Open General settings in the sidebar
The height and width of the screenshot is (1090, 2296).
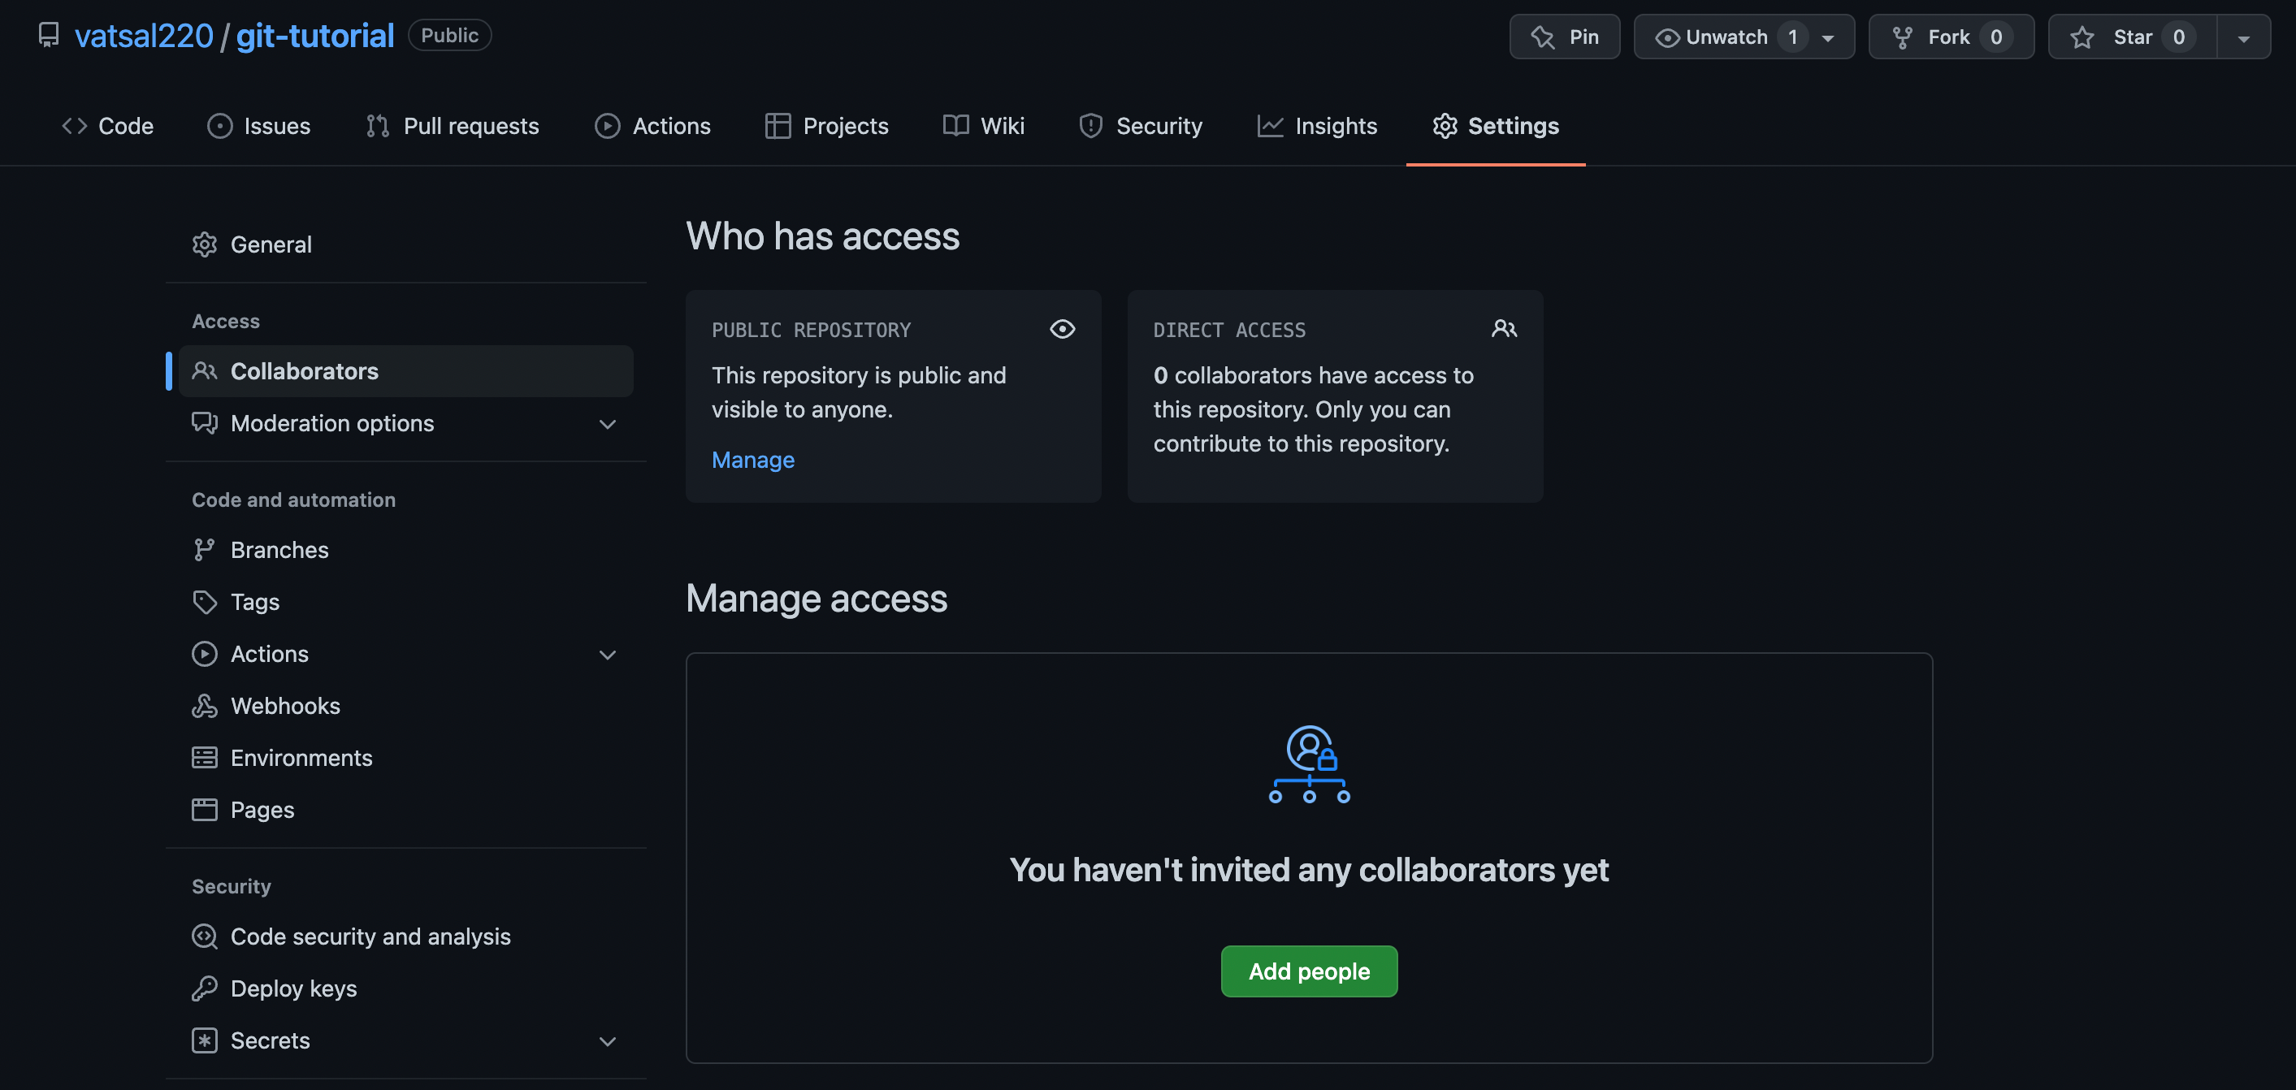click(406, 244)
